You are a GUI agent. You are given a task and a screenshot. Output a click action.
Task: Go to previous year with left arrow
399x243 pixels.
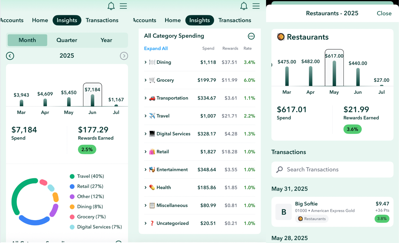[x=10, y=56]
